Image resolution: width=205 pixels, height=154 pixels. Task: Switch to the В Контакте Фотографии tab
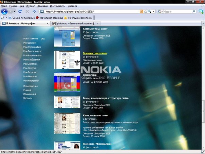pyautogui.click(x=25, y=23)
